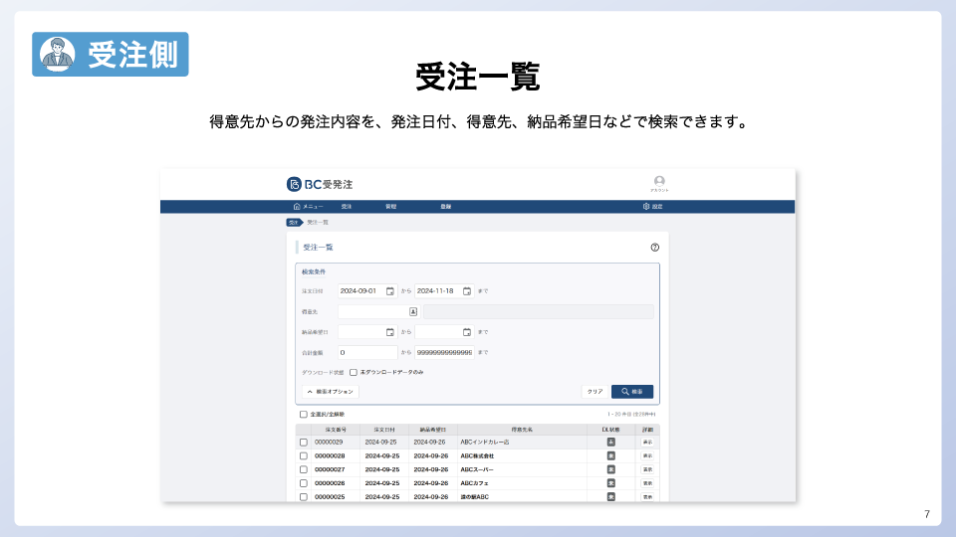Click 表示 detail button for order 00000025

[647, 497]
